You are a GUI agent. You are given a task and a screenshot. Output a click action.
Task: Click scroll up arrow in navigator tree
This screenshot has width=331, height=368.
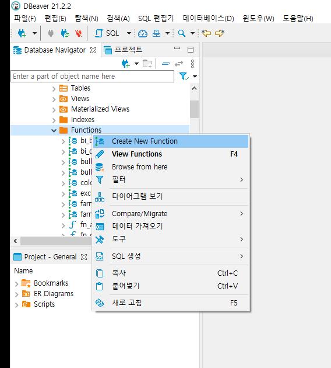coord(194,88)
